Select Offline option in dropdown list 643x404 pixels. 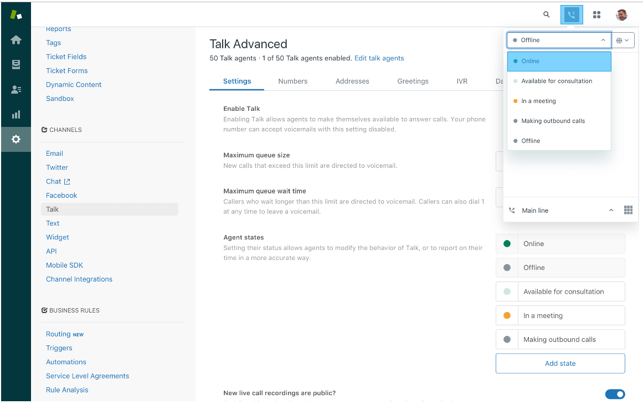(x=559, y=141)
